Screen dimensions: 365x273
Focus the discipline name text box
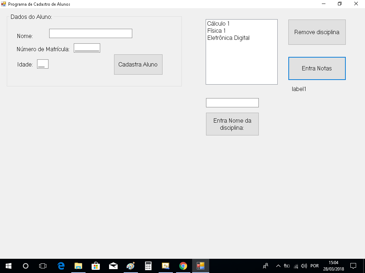pos(232,103)
